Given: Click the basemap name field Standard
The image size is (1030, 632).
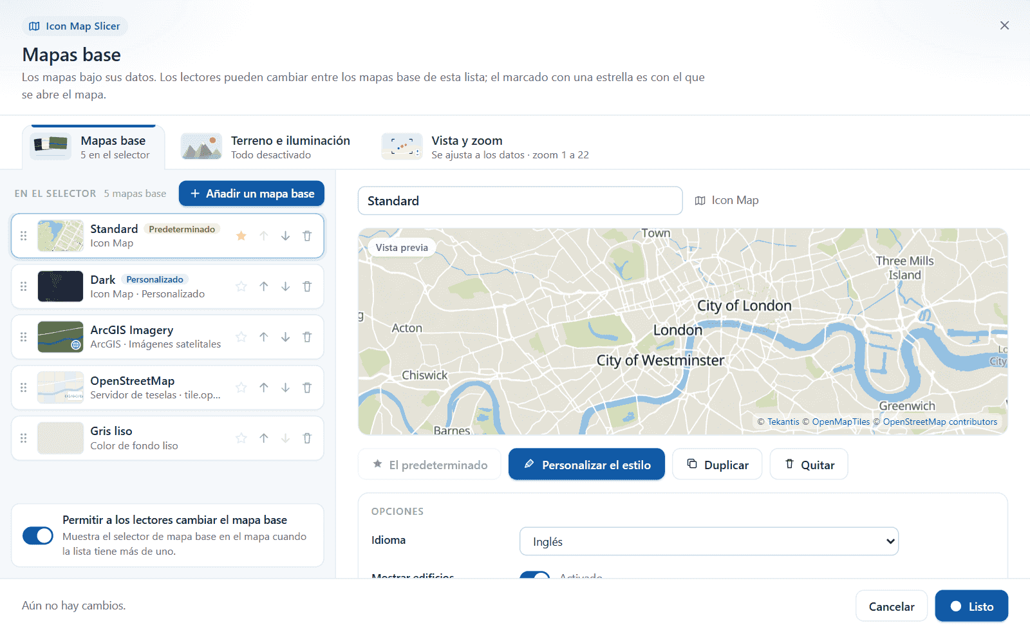Looking at the screenshot, I should pyautogui.click(x=520, y=201).
